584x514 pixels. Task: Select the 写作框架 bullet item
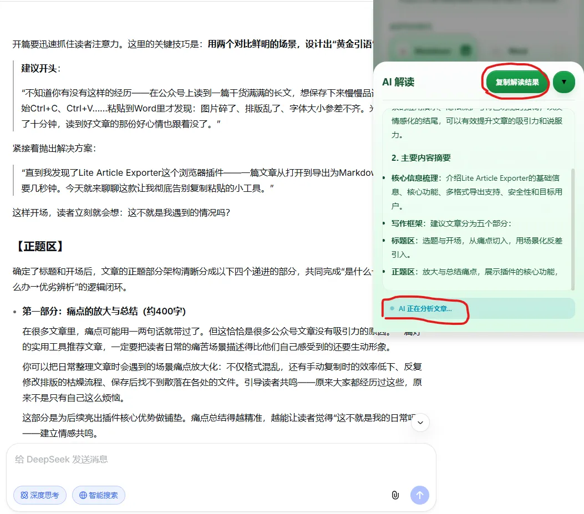coord(451,223)
